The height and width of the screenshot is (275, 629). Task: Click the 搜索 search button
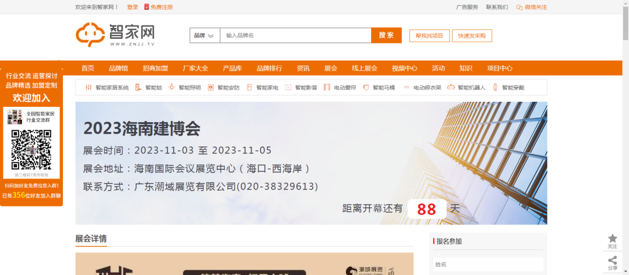(x=386, y=35)
